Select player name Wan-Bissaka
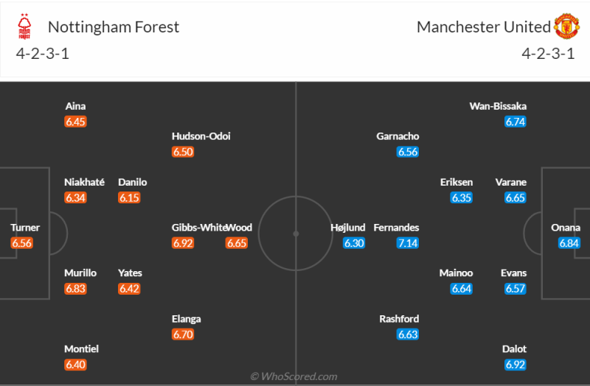Viewport: 590px width, 386px height. pyautogui.click(x=498, y=106)
